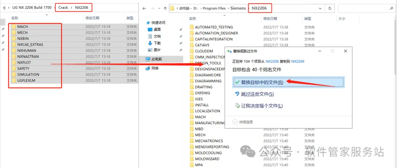397x168 pixels.
Task: Click 让我决定每个文件(L) option
Action: (x=259, y=106)
